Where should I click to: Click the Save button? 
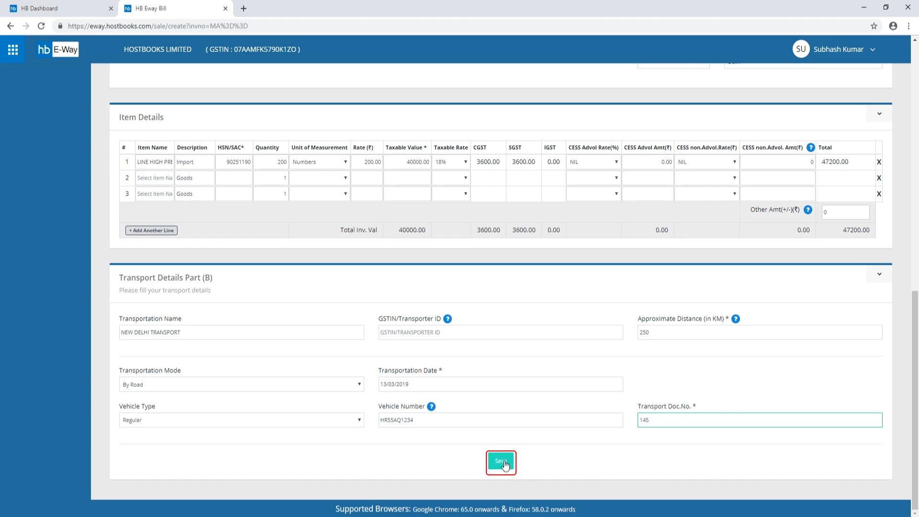coord(500,461)
